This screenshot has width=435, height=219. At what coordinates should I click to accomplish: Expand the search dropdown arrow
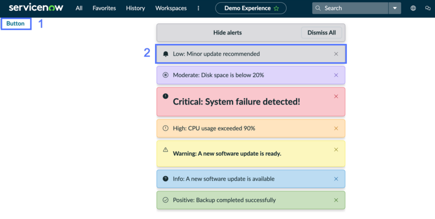tap(395, 8)
